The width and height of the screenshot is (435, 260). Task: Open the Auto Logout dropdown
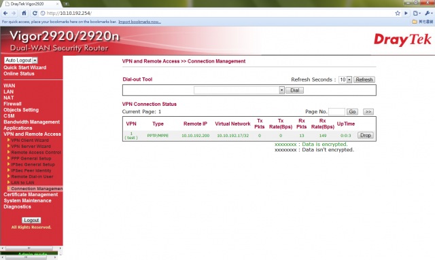pos(21,60)
